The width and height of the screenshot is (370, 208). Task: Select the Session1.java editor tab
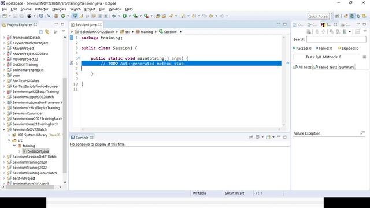point(86,24)
